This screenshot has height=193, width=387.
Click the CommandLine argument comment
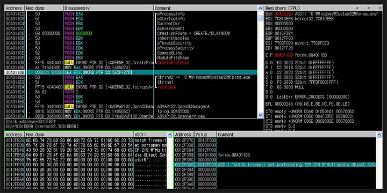pyautogui.click(x=170, y=53)
